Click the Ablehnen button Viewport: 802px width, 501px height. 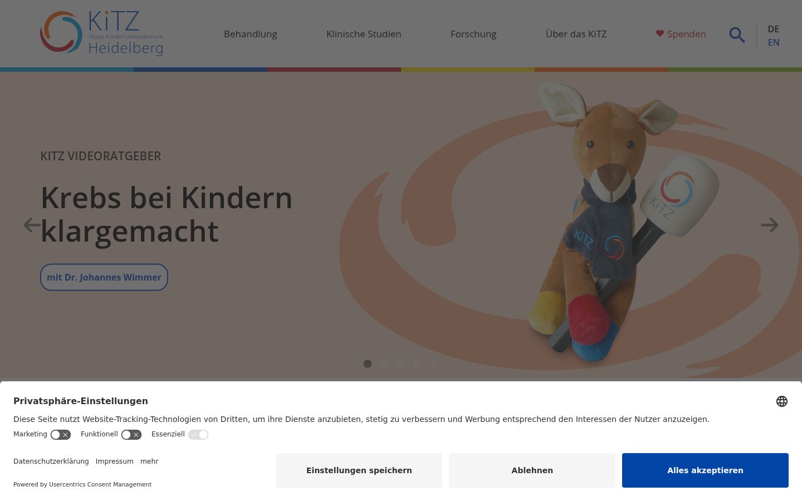(532, 470)
